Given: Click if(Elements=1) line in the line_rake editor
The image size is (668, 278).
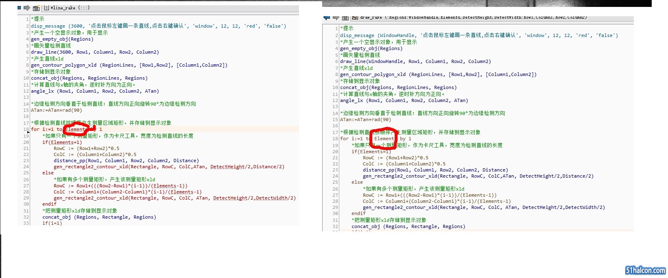Looking at the screenshot, I should [62, 142].
